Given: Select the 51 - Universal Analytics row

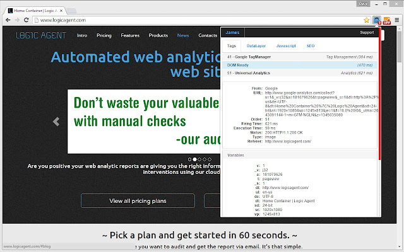Looking at the screenshot, I should [300, 73].
